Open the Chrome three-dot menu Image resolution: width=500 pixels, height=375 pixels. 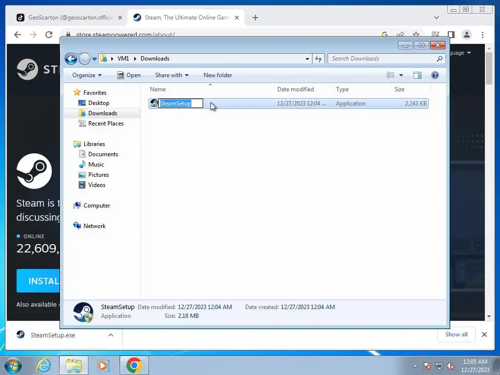coord(482,35)
